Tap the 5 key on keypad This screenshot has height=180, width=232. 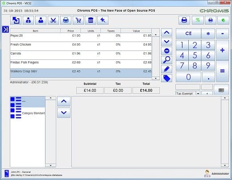[x=195, y=55]
